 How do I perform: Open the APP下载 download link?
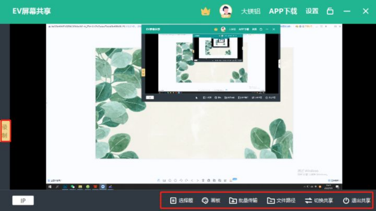click(283, 11)
